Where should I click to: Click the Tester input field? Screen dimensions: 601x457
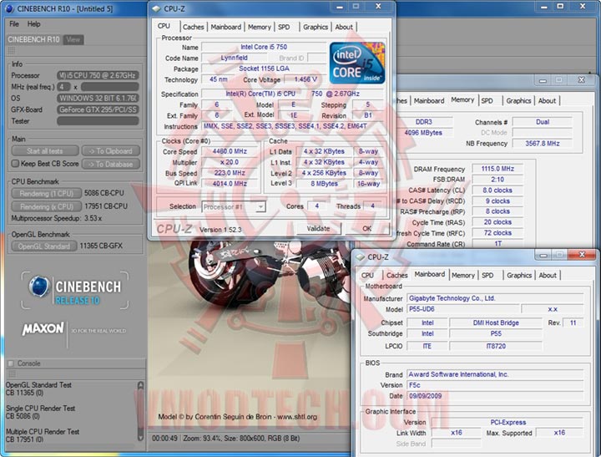tap(98, 121)
